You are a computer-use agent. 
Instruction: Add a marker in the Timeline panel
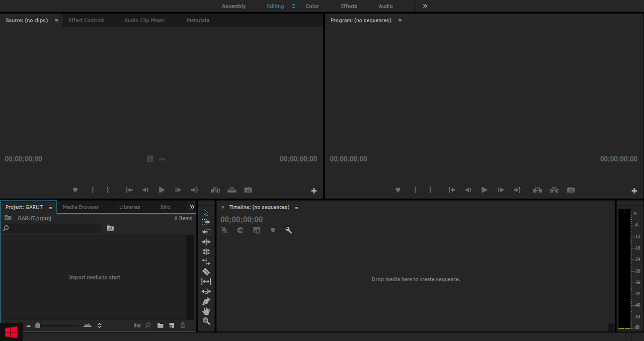click(x=273, y=230)
